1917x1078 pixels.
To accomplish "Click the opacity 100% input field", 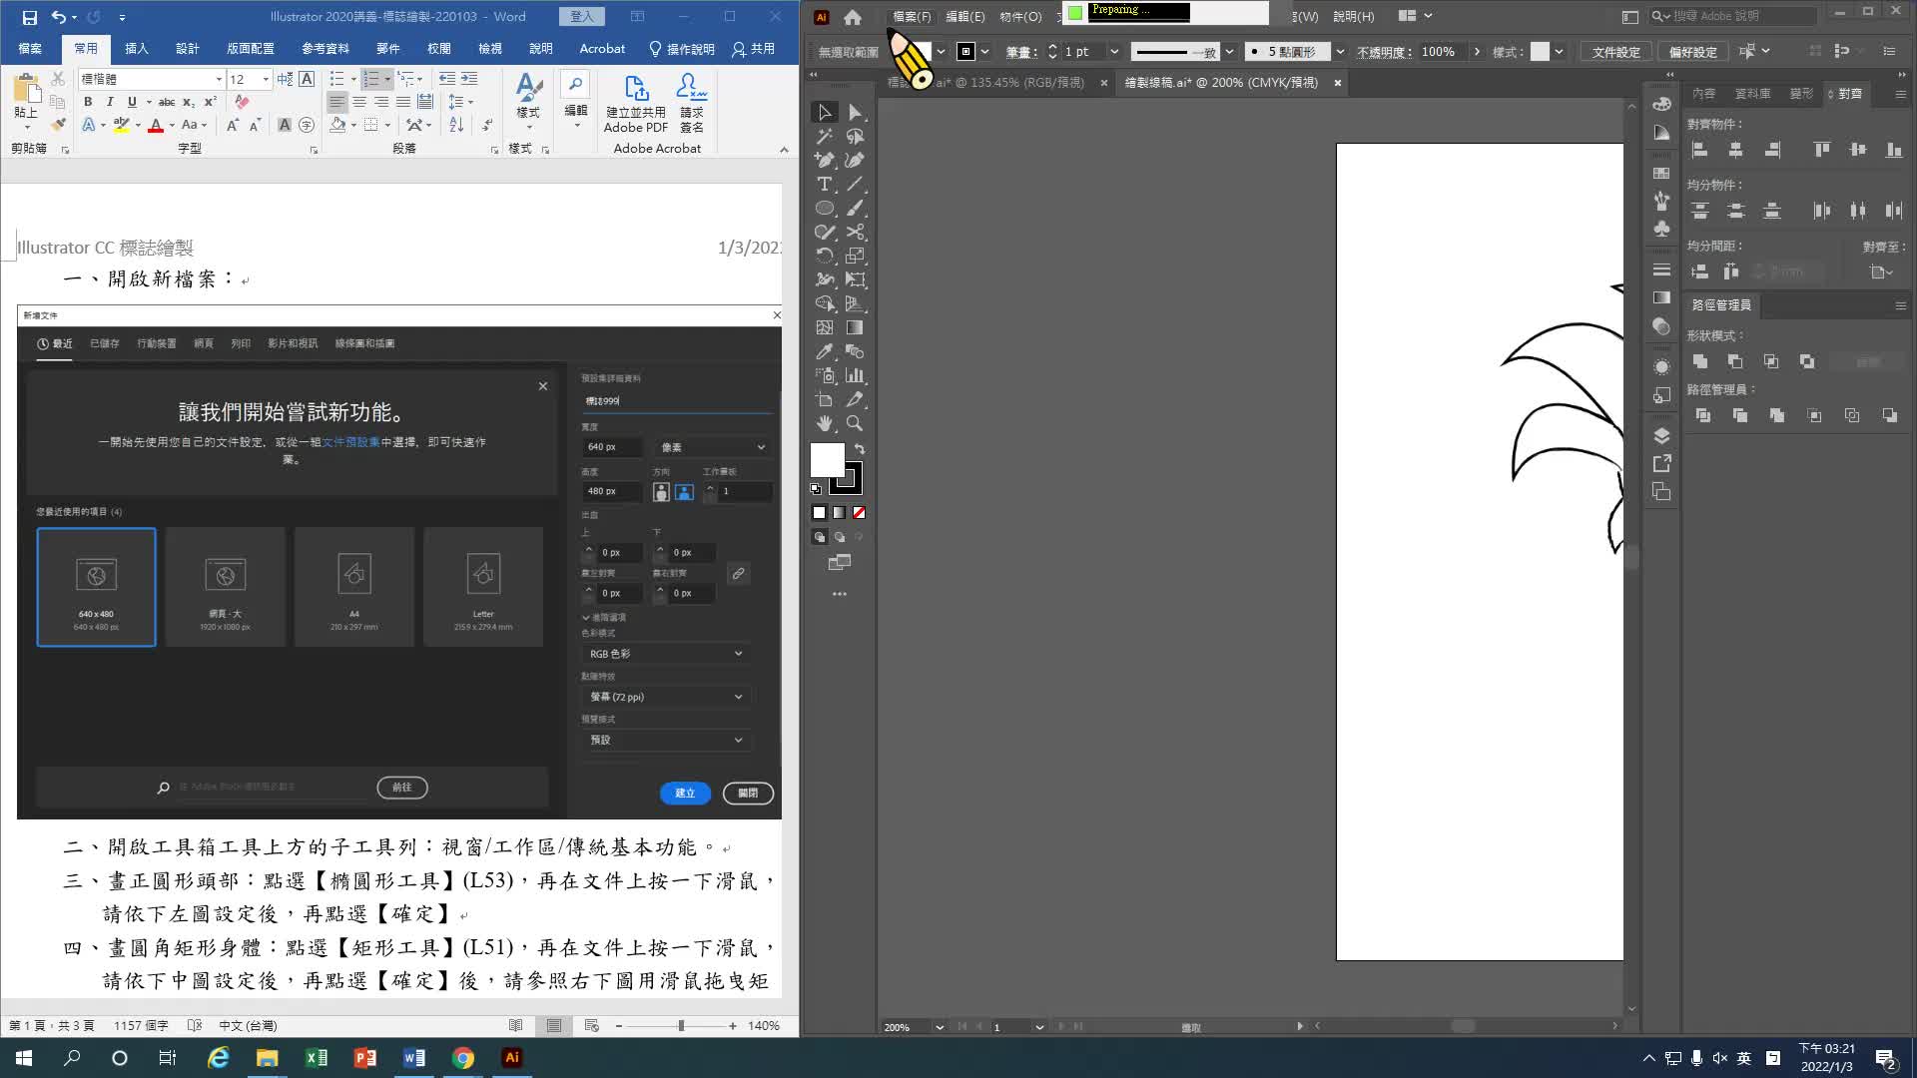I will 1443,52.
